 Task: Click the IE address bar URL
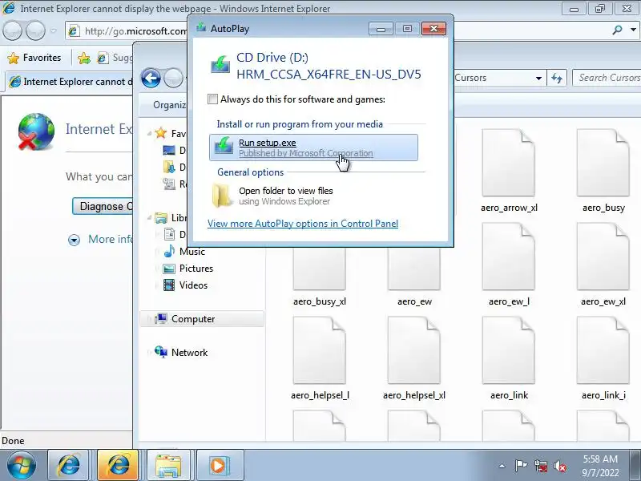pyautogui.click(x=135, y=30)
